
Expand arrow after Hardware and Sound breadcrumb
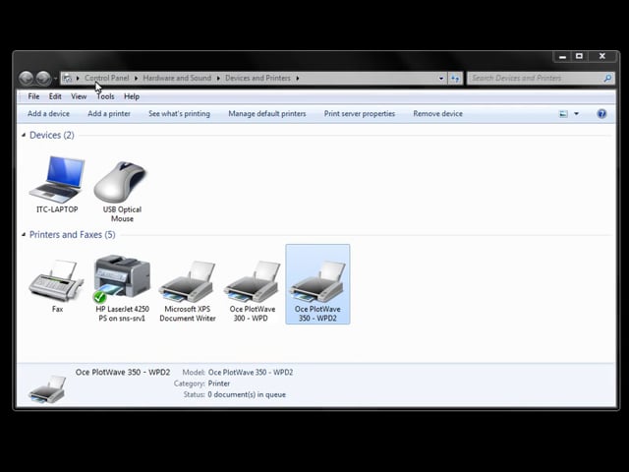pyautogui.click(x=218, y=78)
